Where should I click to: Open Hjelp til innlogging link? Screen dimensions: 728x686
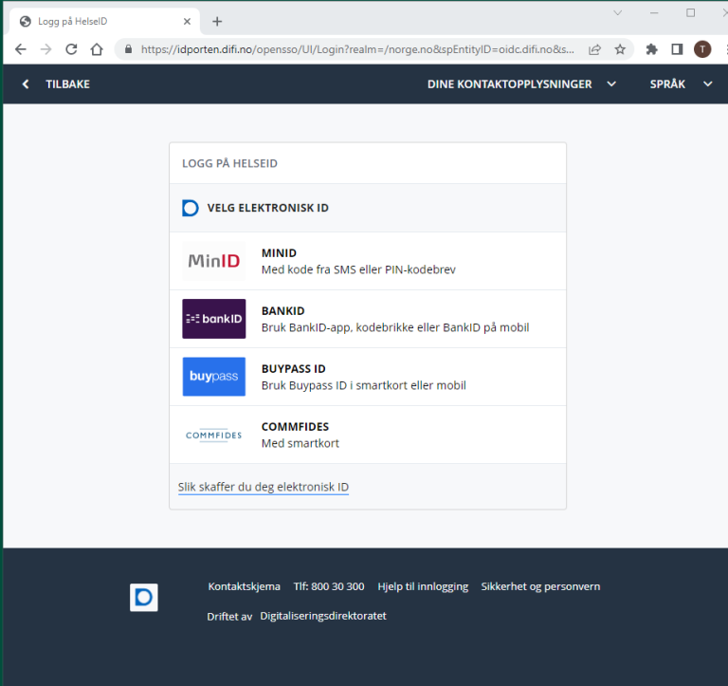tap(423, 586)
